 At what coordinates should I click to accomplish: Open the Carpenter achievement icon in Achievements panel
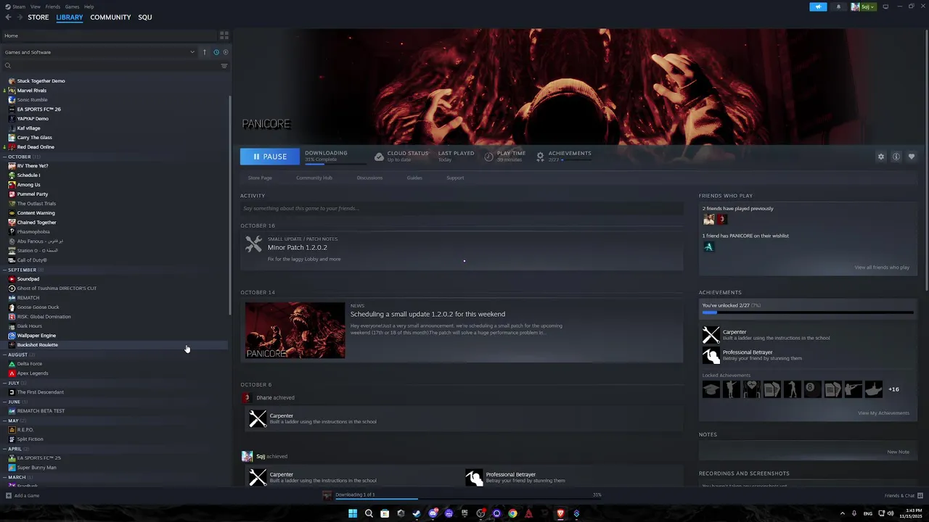point(711,334)
